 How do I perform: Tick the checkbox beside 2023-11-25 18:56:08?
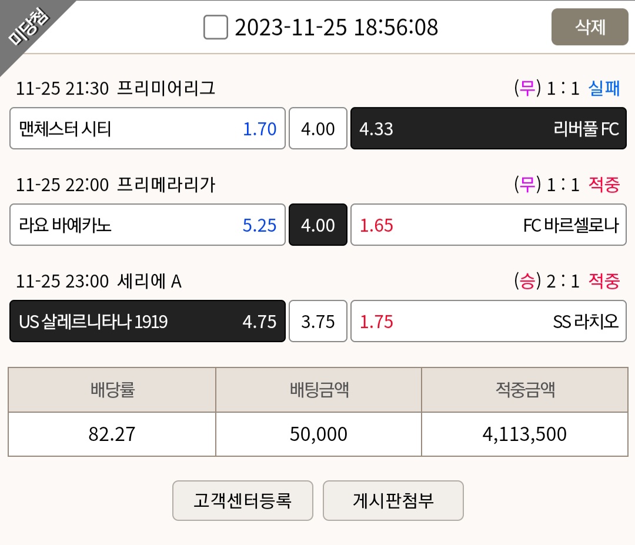215,27
